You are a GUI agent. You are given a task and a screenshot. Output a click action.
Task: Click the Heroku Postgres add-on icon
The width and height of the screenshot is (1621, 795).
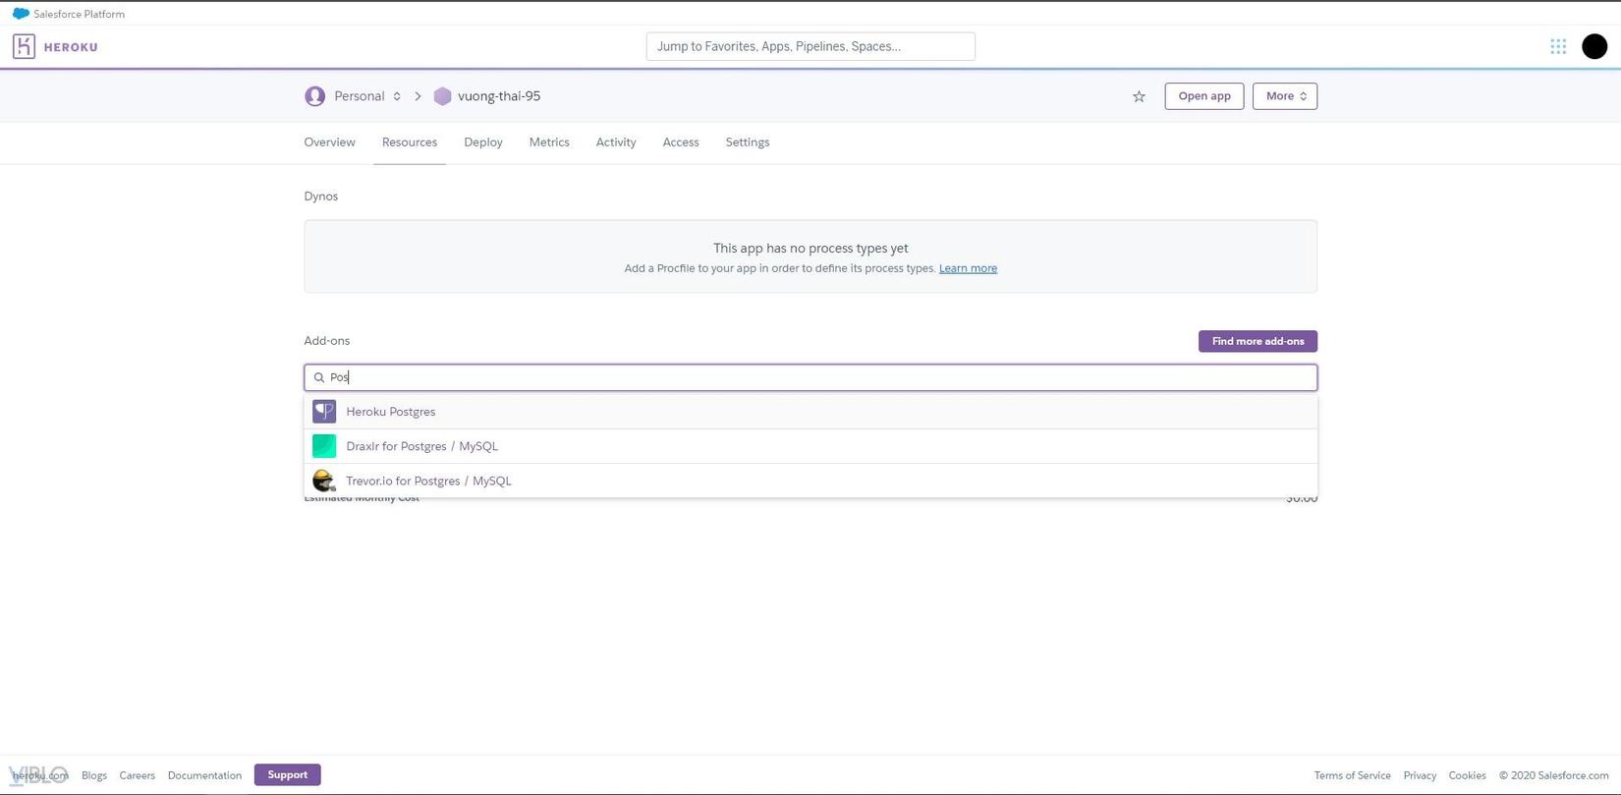(324, 412)
